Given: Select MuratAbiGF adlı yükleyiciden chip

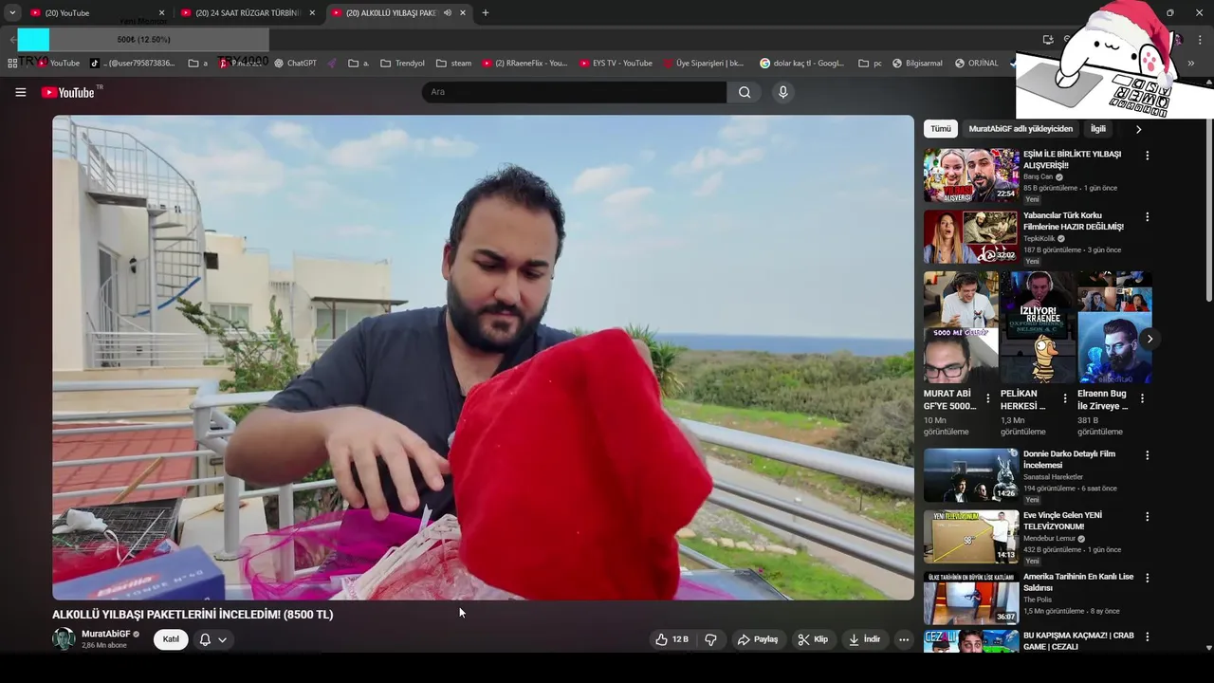Looking at the screenshot, I should pos(1021,129).
